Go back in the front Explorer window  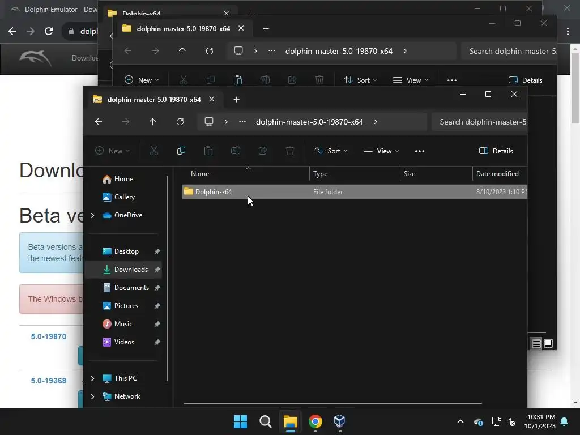[x=99, y=122]
